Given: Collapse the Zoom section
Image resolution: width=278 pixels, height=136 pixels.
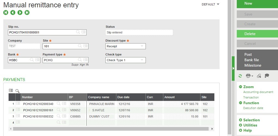Looking at the screenshot, I should click(241, 87).
